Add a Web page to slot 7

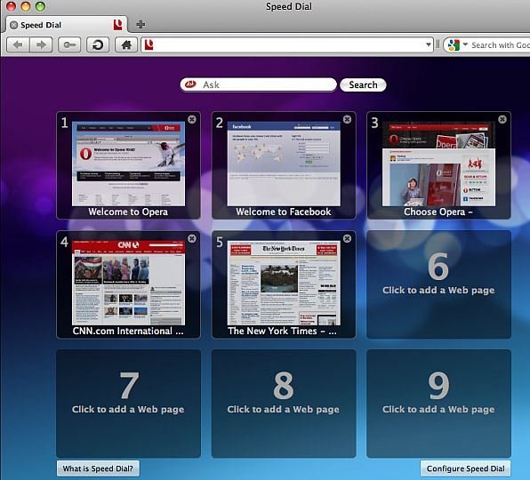(x=128, y=404)
